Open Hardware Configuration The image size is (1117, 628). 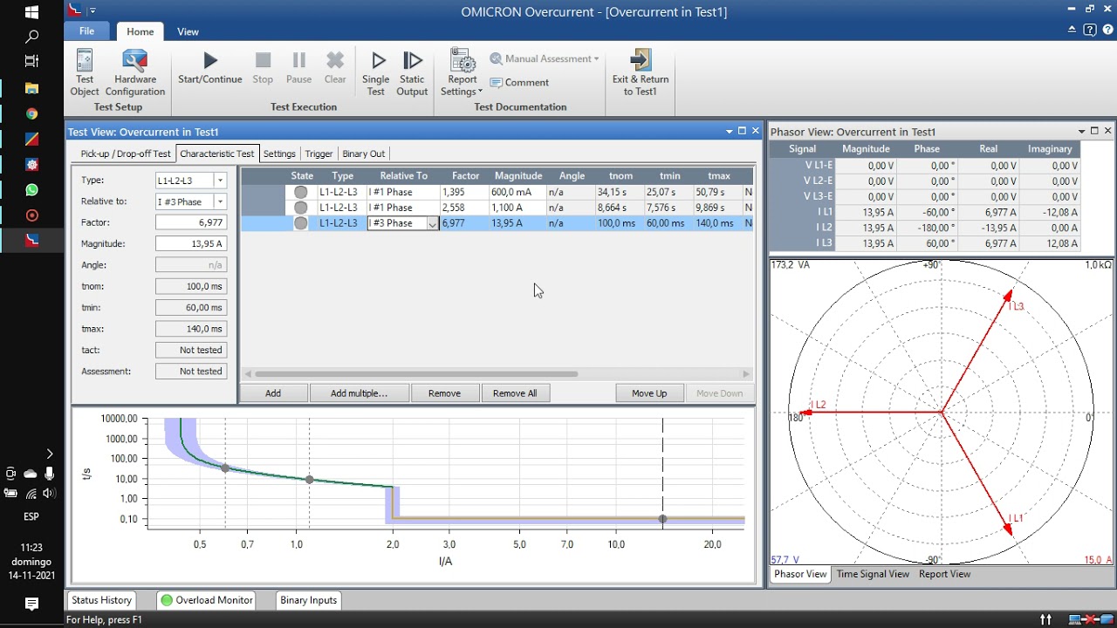pos(135,72)
